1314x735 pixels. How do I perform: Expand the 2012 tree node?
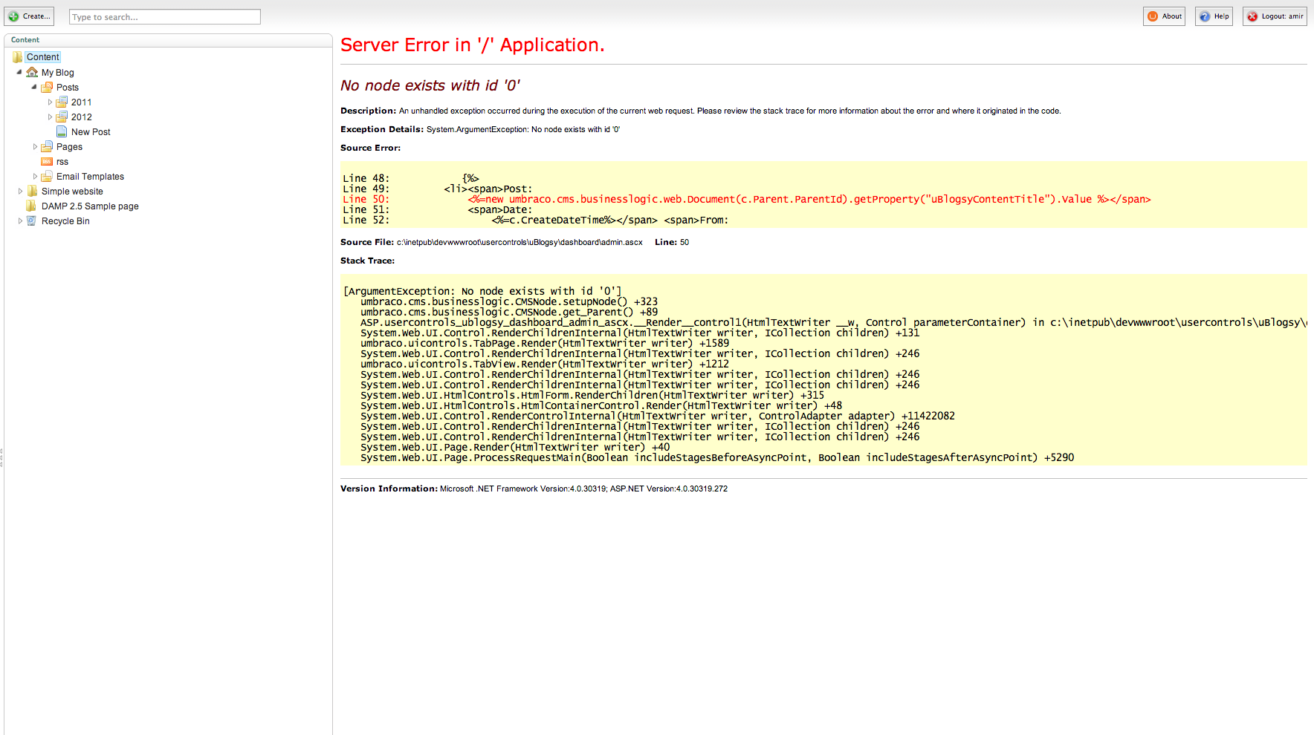tap(50, 117)
